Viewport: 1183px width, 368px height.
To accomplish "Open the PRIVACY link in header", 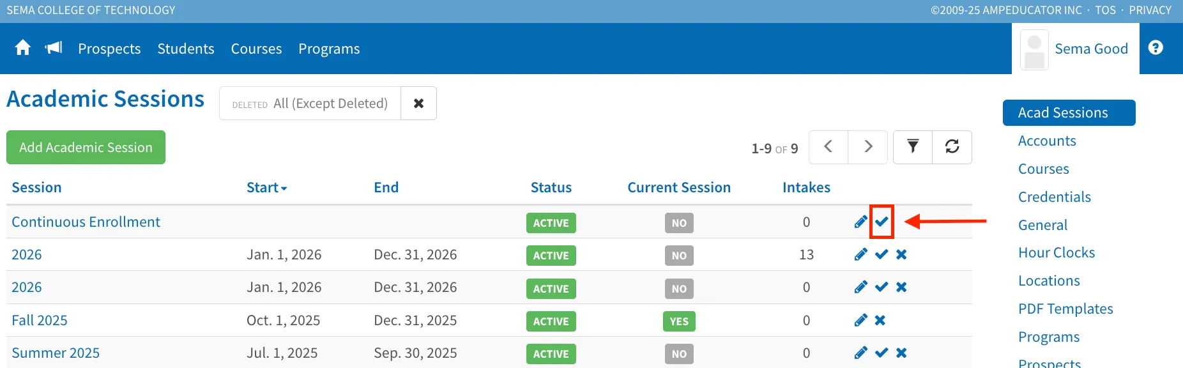I will point(1150,10).
